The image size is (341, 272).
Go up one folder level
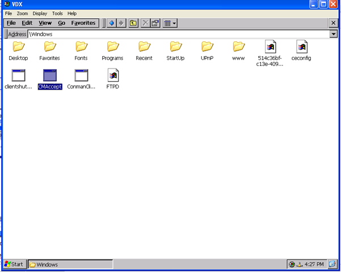[133, 23]
